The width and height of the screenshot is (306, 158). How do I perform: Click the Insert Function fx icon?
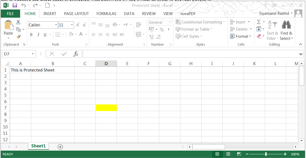pos(76,54)
